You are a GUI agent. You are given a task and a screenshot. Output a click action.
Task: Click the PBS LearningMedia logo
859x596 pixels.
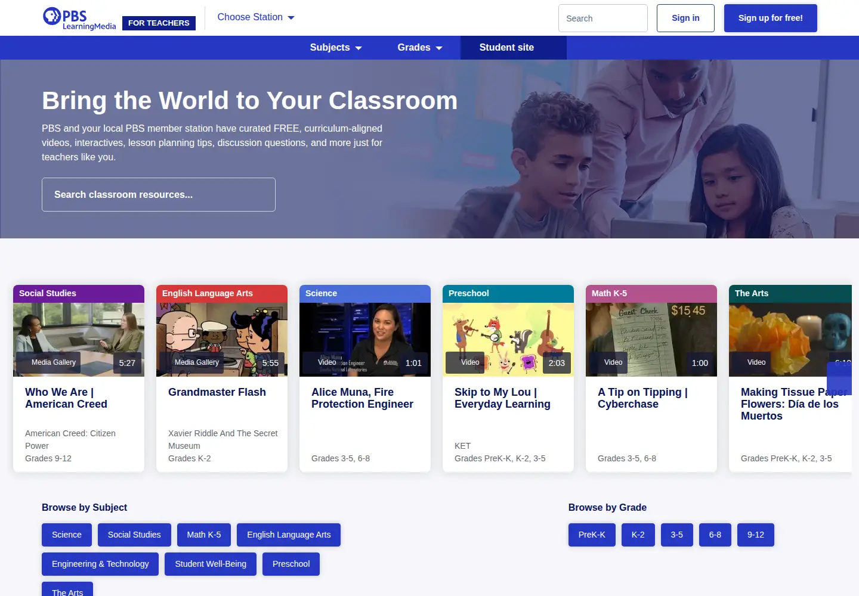coord(79,18)
